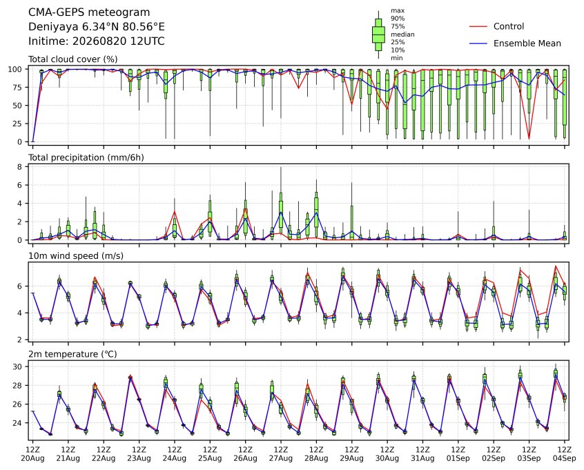Click the box-plot legend icon

(378, 35)
